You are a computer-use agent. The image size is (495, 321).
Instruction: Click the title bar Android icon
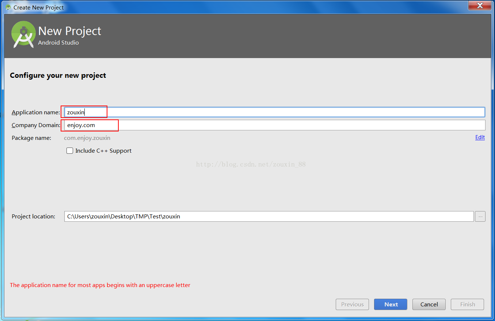pyautogui.click(x=8, y=7)
